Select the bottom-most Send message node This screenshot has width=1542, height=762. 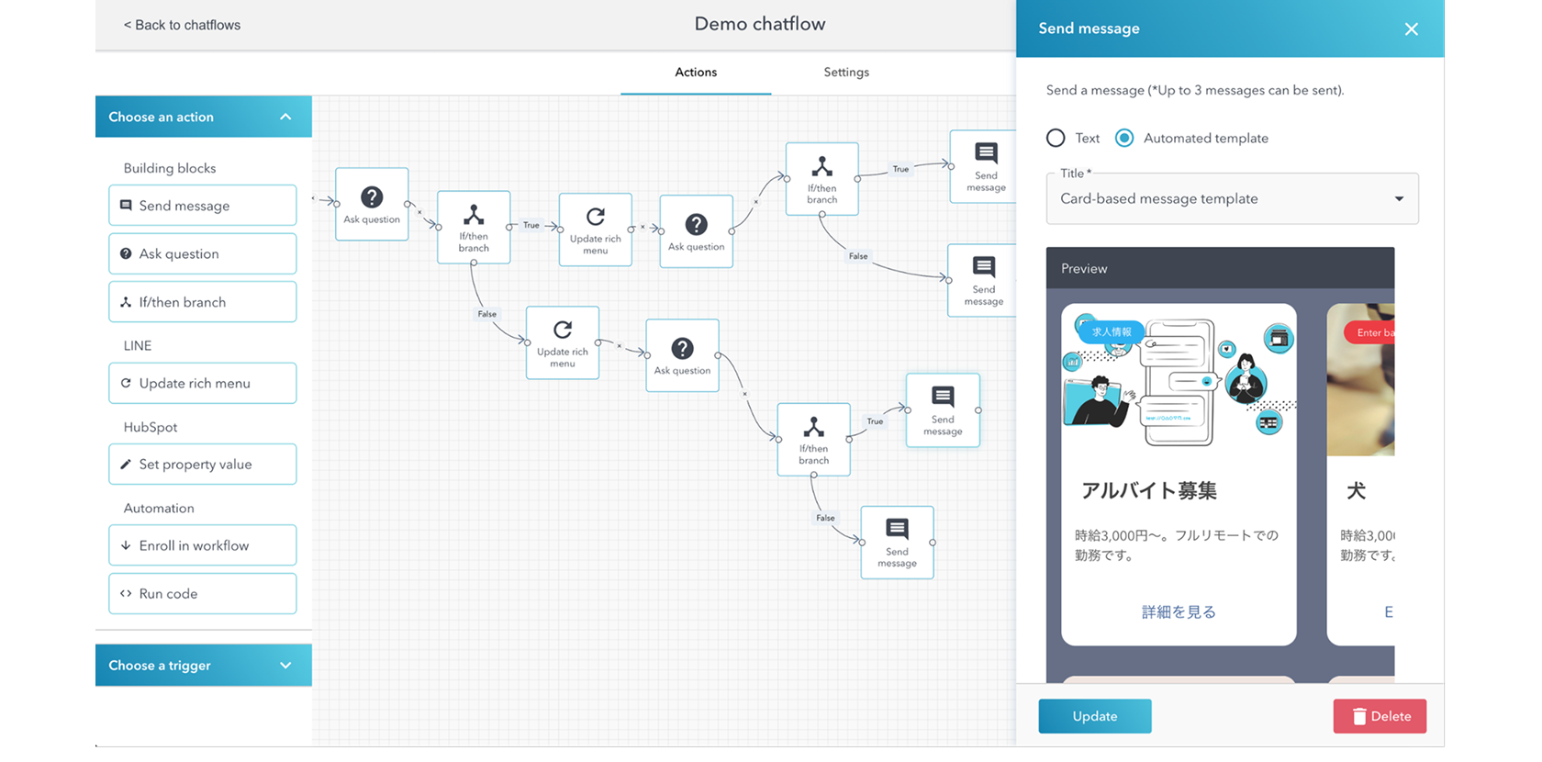897,542
